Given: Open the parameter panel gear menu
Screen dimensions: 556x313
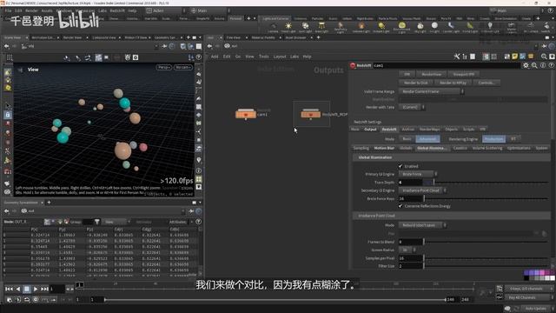Looking at the screenshot, I should point(526,65).
